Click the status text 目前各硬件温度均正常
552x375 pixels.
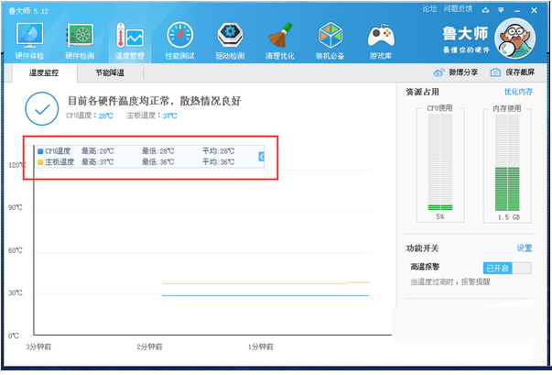pyautogui.click(x=154, y=101)
